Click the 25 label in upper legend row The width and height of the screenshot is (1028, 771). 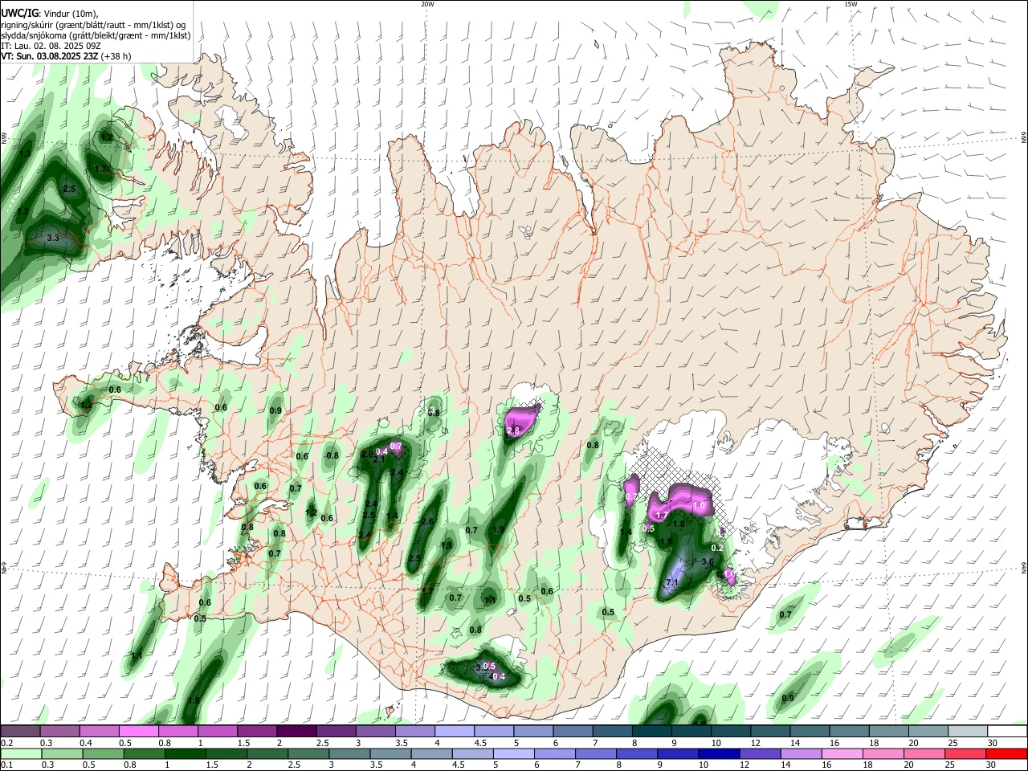coord(953,743)
